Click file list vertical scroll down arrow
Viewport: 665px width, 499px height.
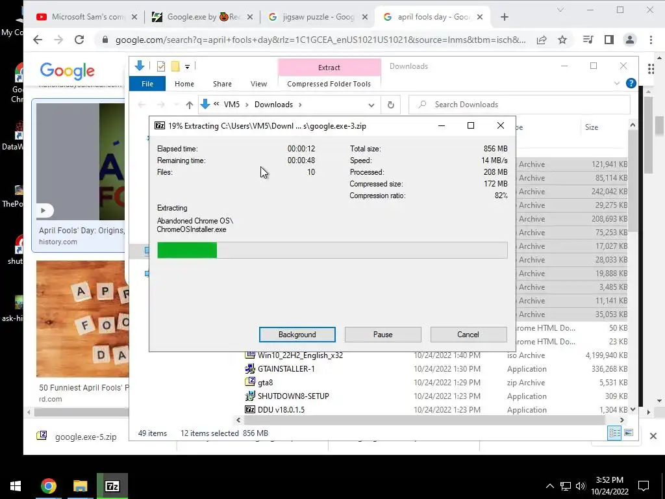633,409
